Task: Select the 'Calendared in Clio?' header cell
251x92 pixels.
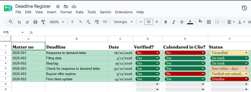Action: [x=185, y=46]
